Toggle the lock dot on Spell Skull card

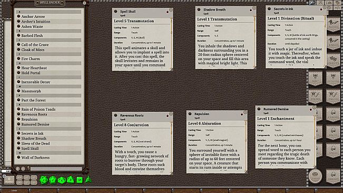tap(168, 12)
